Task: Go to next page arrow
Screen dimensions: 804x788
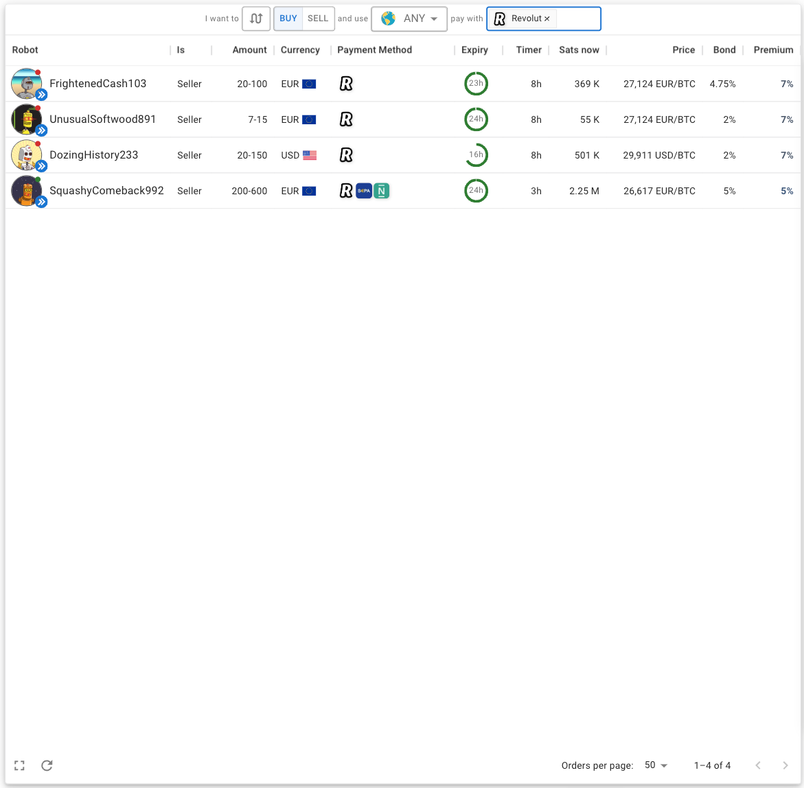Action: 785,765
